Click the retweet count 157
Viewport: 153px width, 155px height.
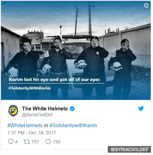(x=35, y=142)
